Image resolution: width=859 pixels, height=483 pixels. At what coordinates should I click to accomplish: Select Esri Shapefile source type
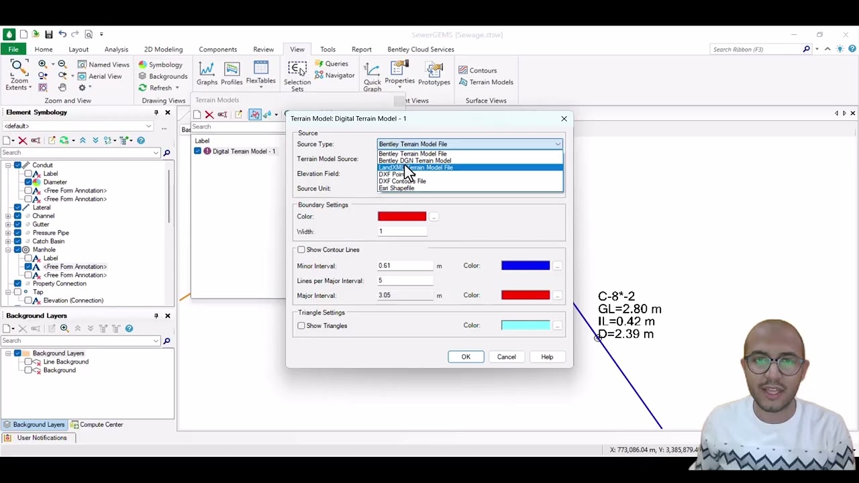pyautogui.click(x=470, y=188)
